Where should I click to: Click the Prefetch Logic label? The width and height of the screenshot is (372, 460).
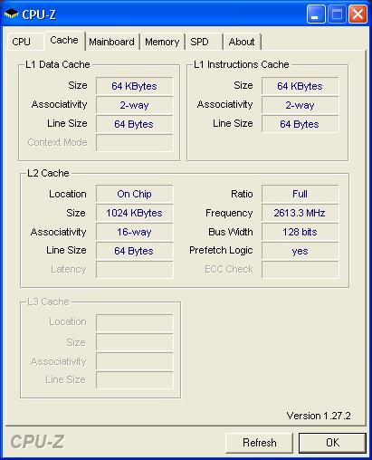[221, 250]
